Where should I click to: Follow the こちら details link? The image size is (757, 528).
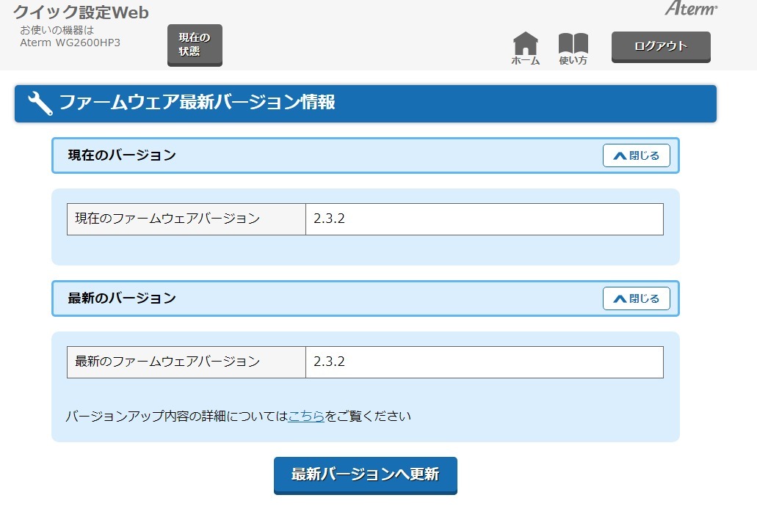tap(306, 416)
